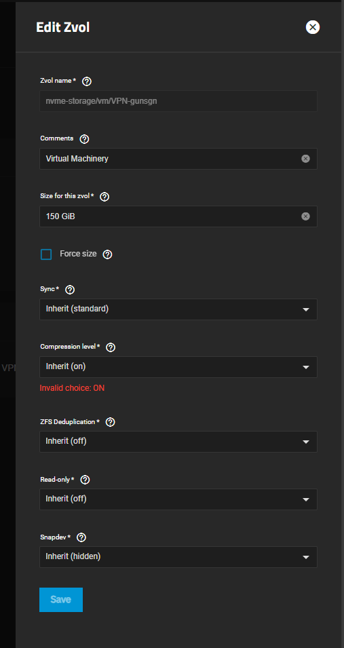Image resolution: width=344 pixels, height=648 pixels.
Task: Expand the Sync dropdown
Action: [x=178, y=309]
